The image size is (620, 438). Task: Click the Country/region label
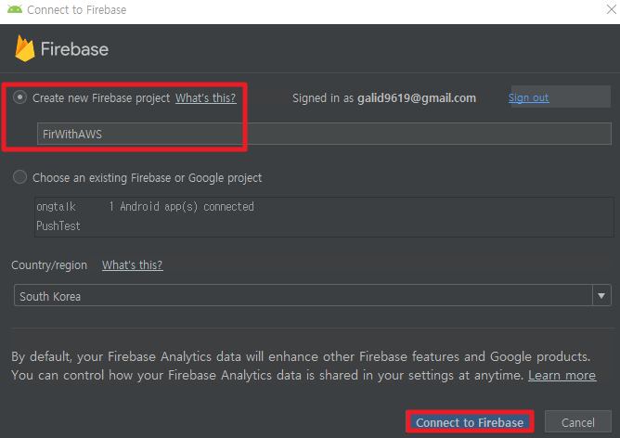[x=49, y=264]
